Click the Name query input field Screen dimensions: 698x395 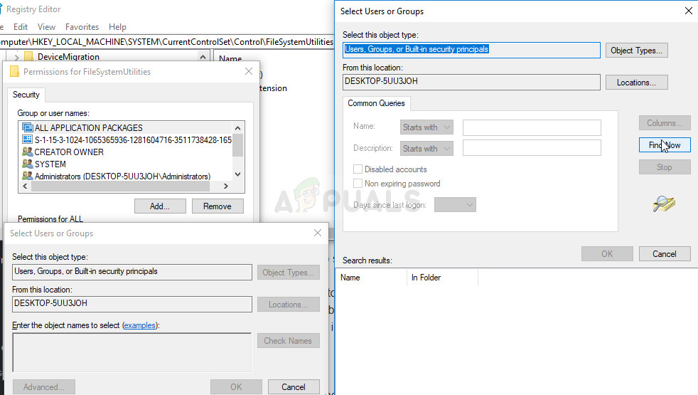pos(532,127)
